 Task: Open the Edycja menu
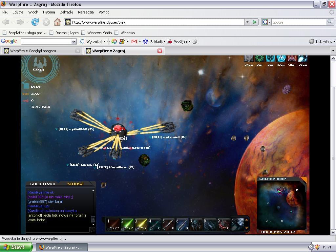(18, 12)
